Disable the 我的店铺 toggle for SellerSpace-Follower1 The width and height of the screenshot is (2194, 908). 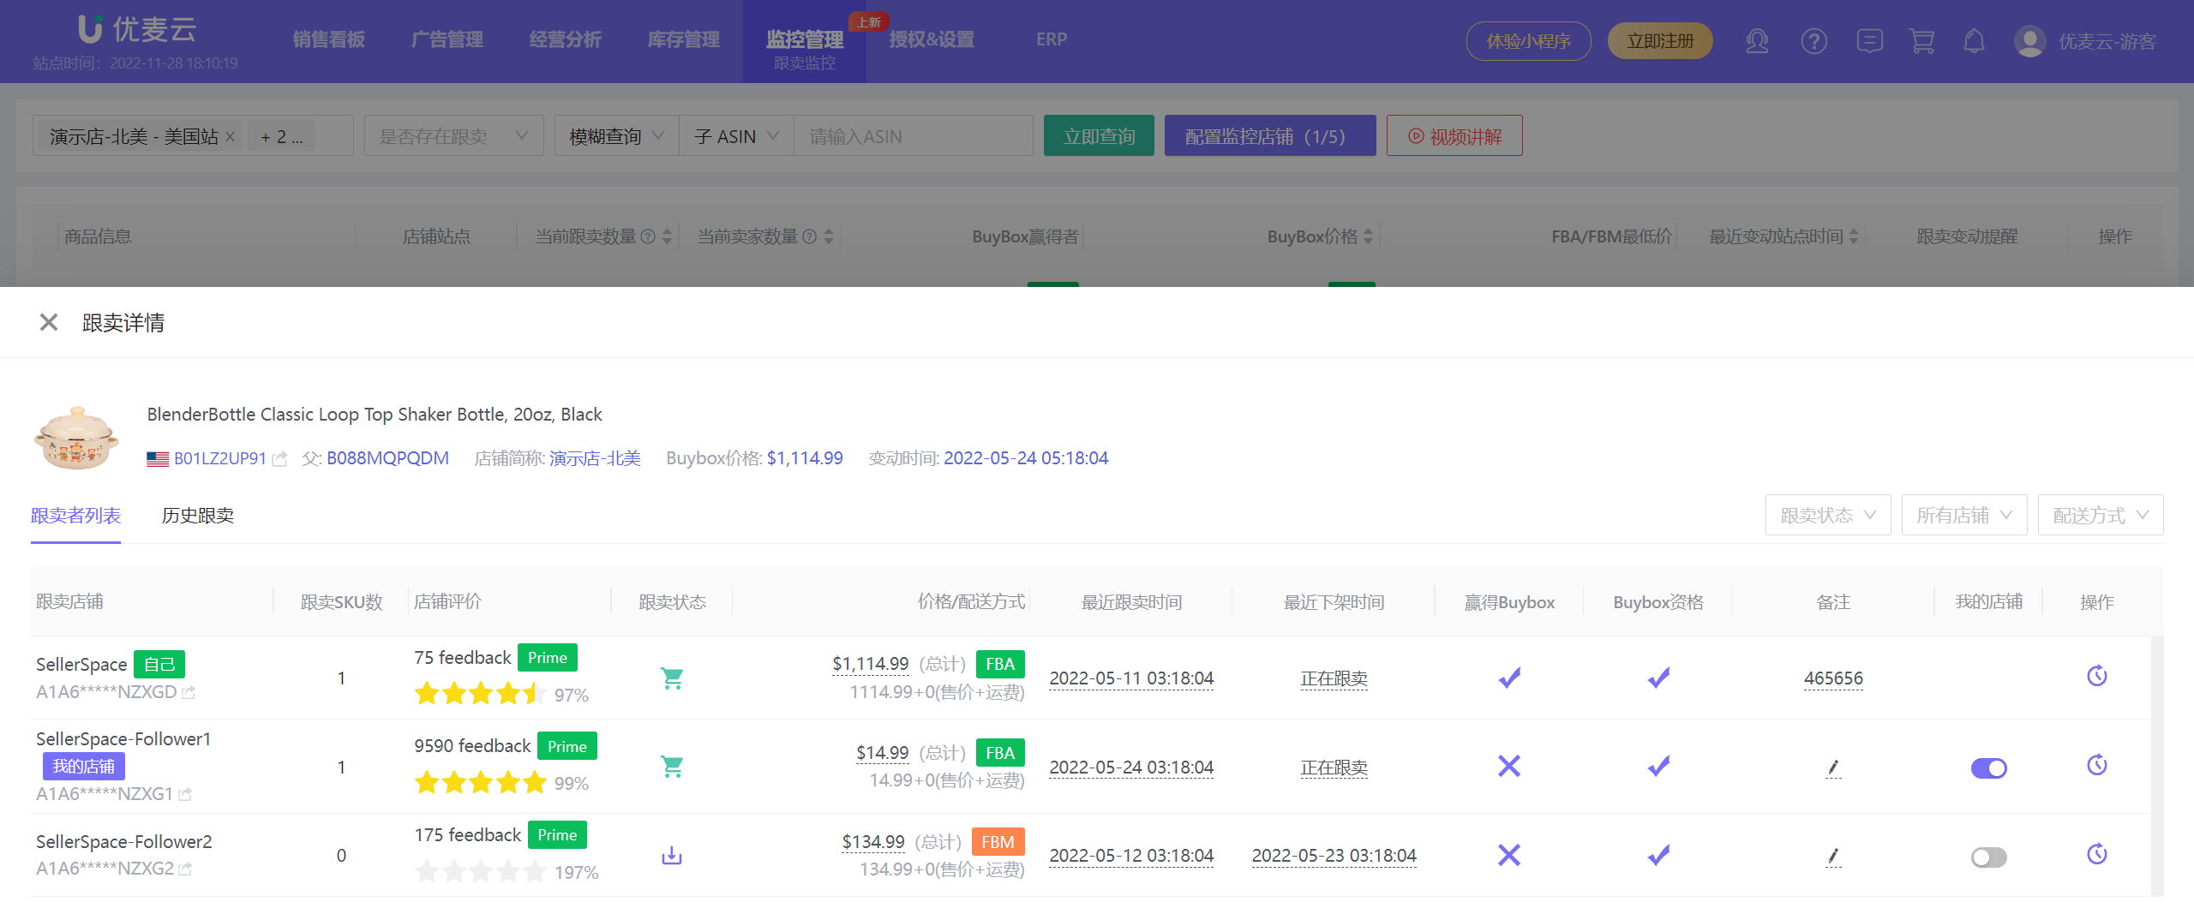pyautogui.click(x=1989, y=768)
